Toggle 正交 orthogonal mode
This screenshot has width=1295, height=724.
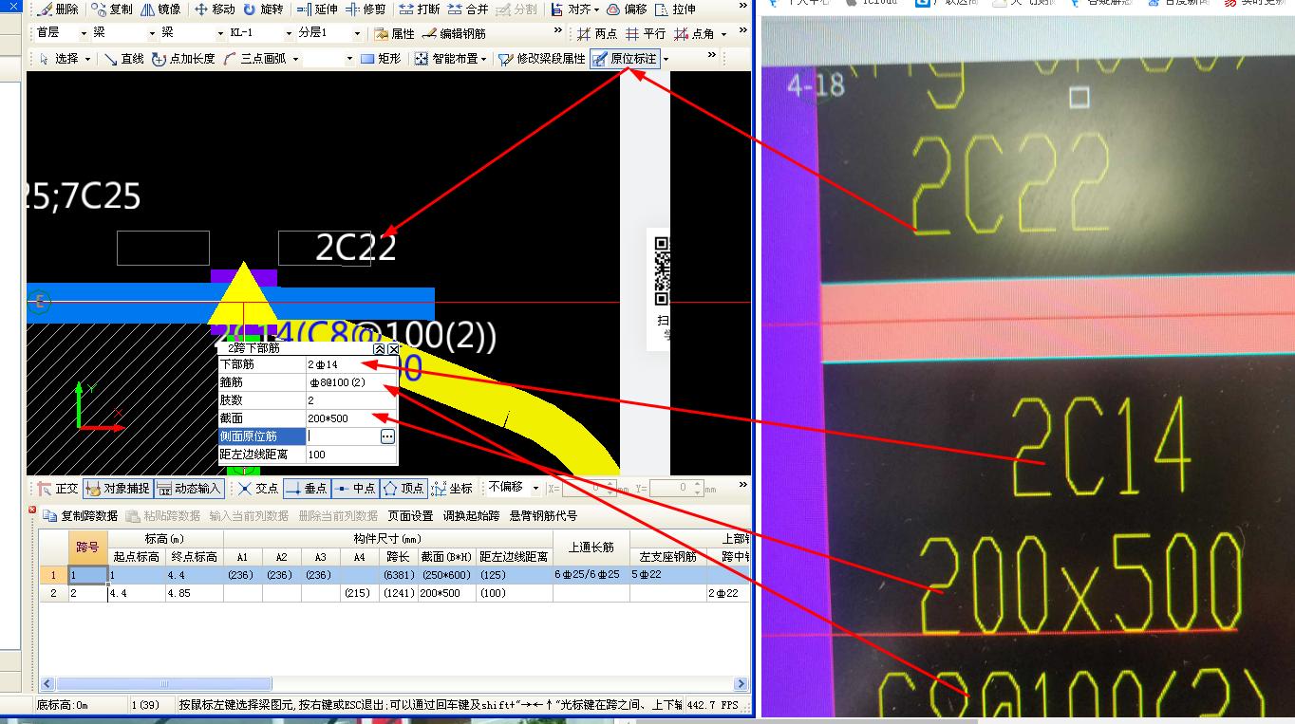(57, 489)
